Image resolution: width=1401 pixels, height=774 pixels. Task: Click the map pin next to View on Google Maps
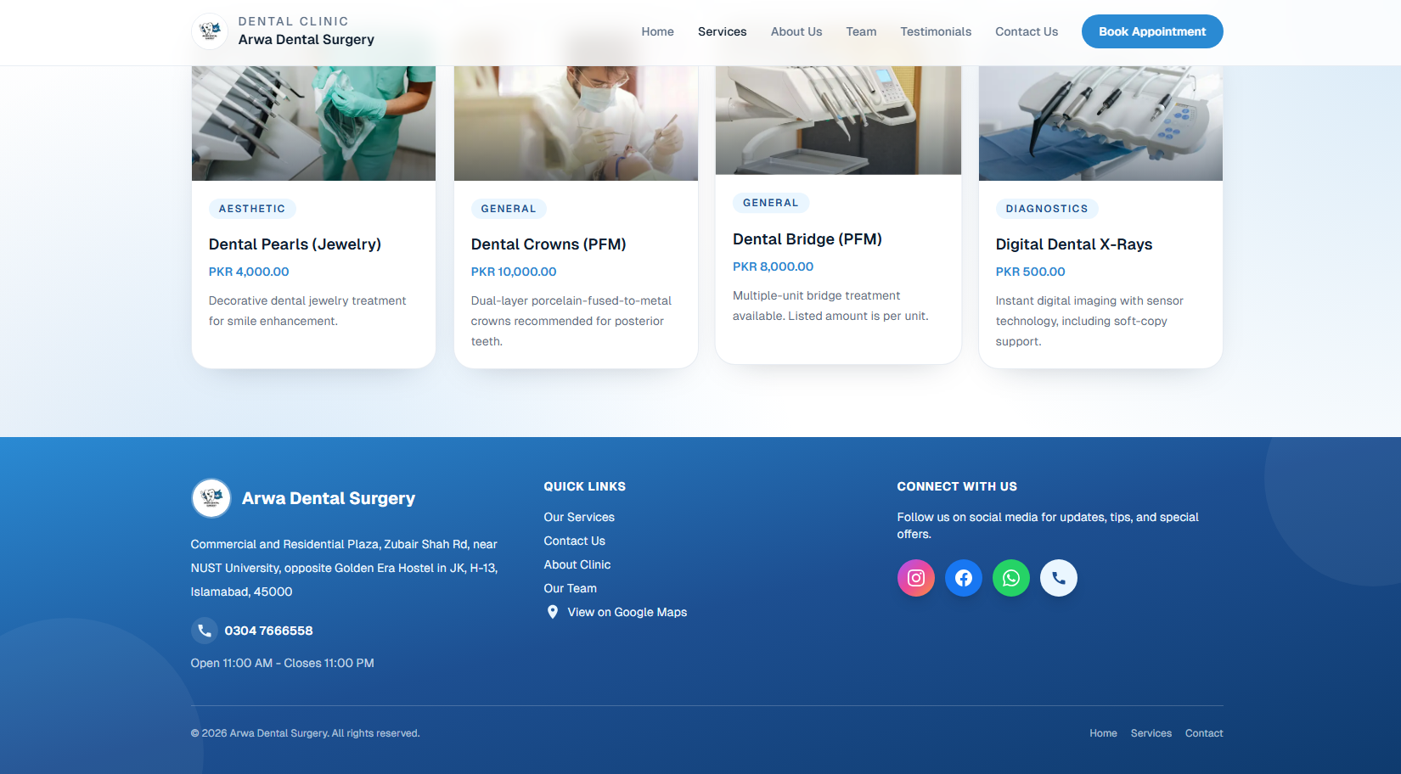pos(552,612)
